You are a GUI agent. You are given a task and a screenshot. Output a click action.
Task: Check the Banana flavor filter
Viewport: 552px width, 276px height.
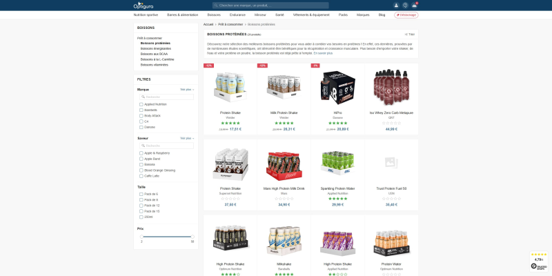click(x=141, y=164)
